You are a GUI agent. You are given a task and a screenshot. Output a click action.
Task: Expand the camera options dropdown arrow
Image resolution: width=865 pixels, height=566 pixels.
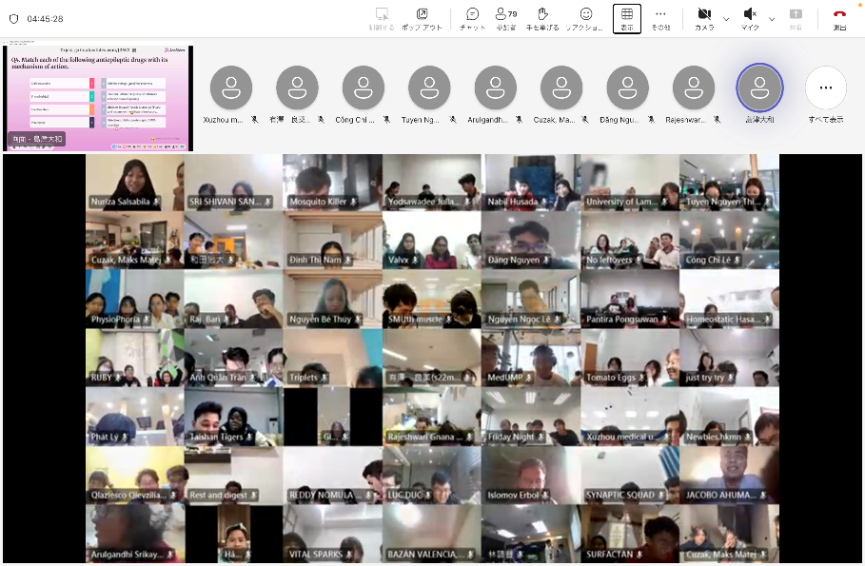tap(726, 18)
